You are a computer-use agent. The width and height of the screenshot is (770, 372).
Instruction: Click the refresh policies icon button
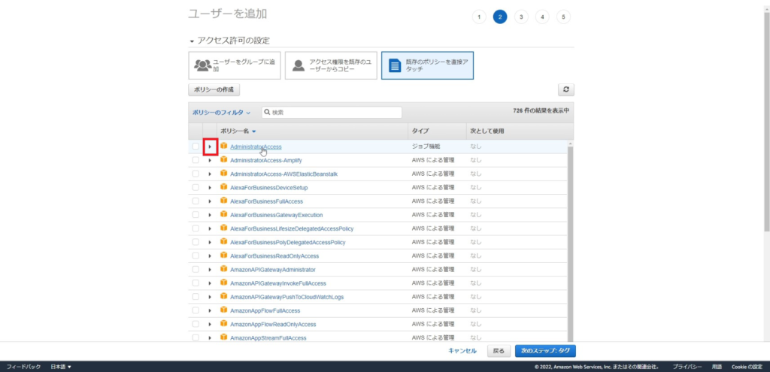pos(566,89)
